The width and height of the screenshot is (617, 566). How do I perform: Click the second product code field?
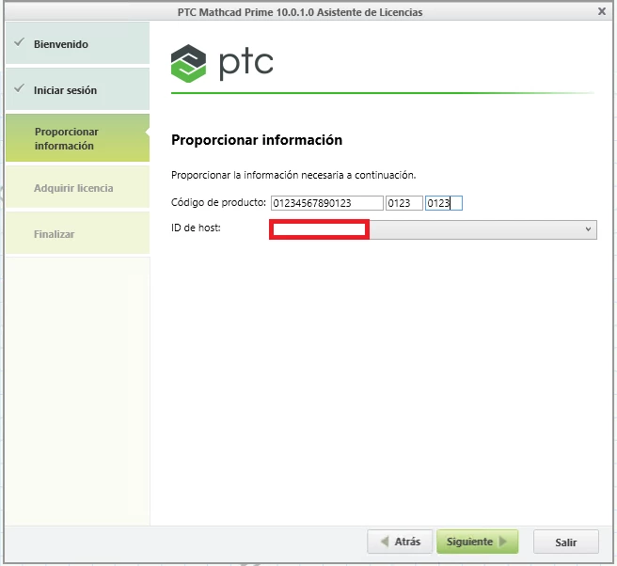(404, 203)
